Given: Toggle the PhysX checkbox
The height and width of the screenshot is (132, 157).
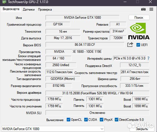Looking at the screenshot, I should coord(101,120).
